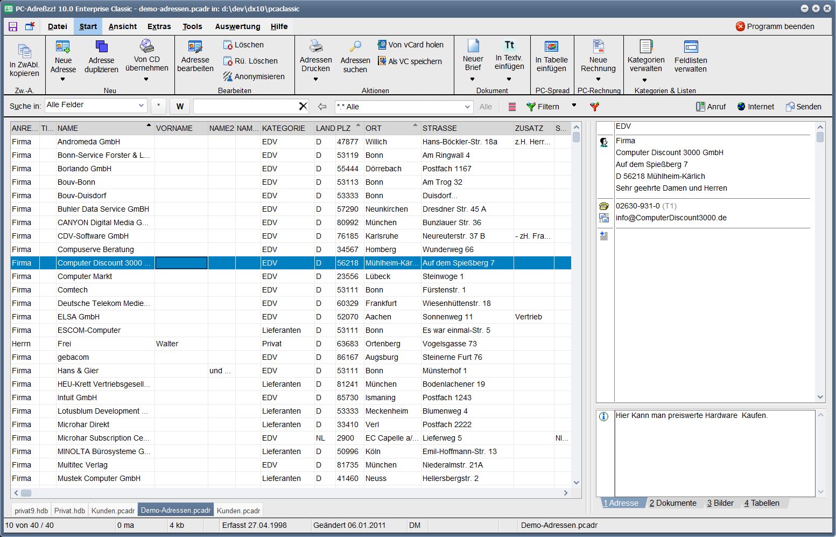Save as vCard with Als VC speichern
The width and height of the screenshot is (836, 537).
tap(410, 61)
